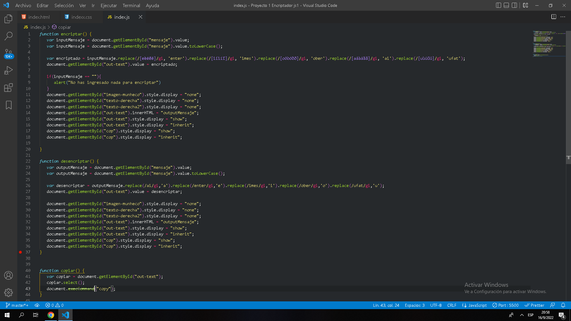
Task: Open the errors and warnings problems indicator
Action: tap(54, 305)
